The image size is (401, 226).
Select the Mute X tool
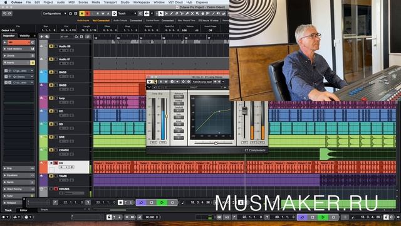pyautogui.click(x=192, y=14)
